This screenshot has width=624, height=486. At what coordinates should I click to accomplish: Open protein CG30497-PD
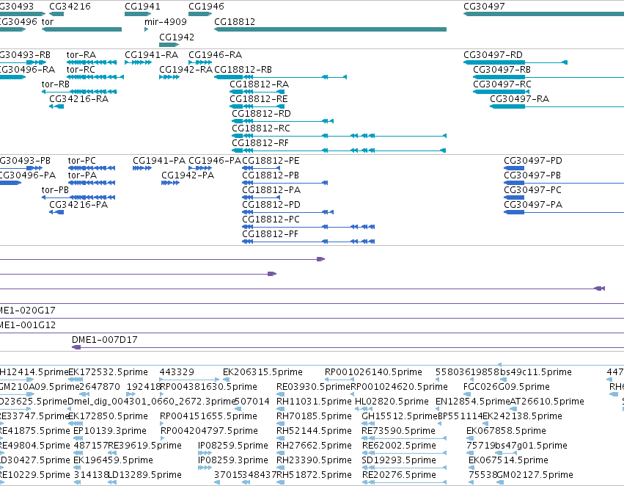point(514,168)
